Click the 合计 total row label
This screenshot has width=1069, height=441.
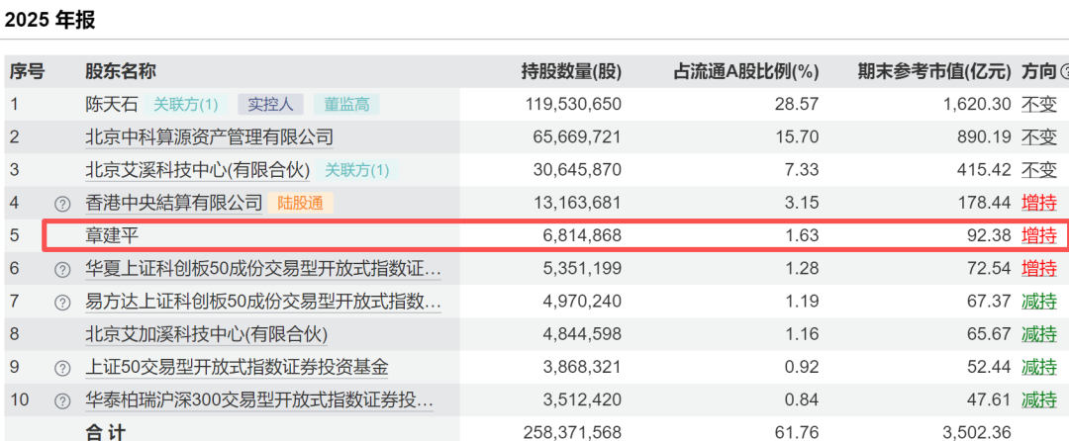coord(106,431)
